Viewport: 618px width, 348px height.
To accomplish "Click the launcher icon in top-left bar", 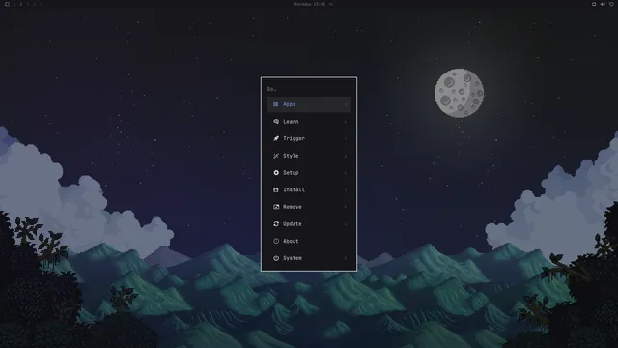I will point(7,4).
